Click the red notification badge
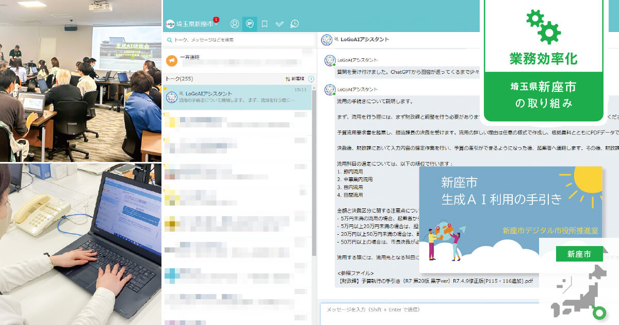This screenshot has height=325, width=619. click(216, 20)
